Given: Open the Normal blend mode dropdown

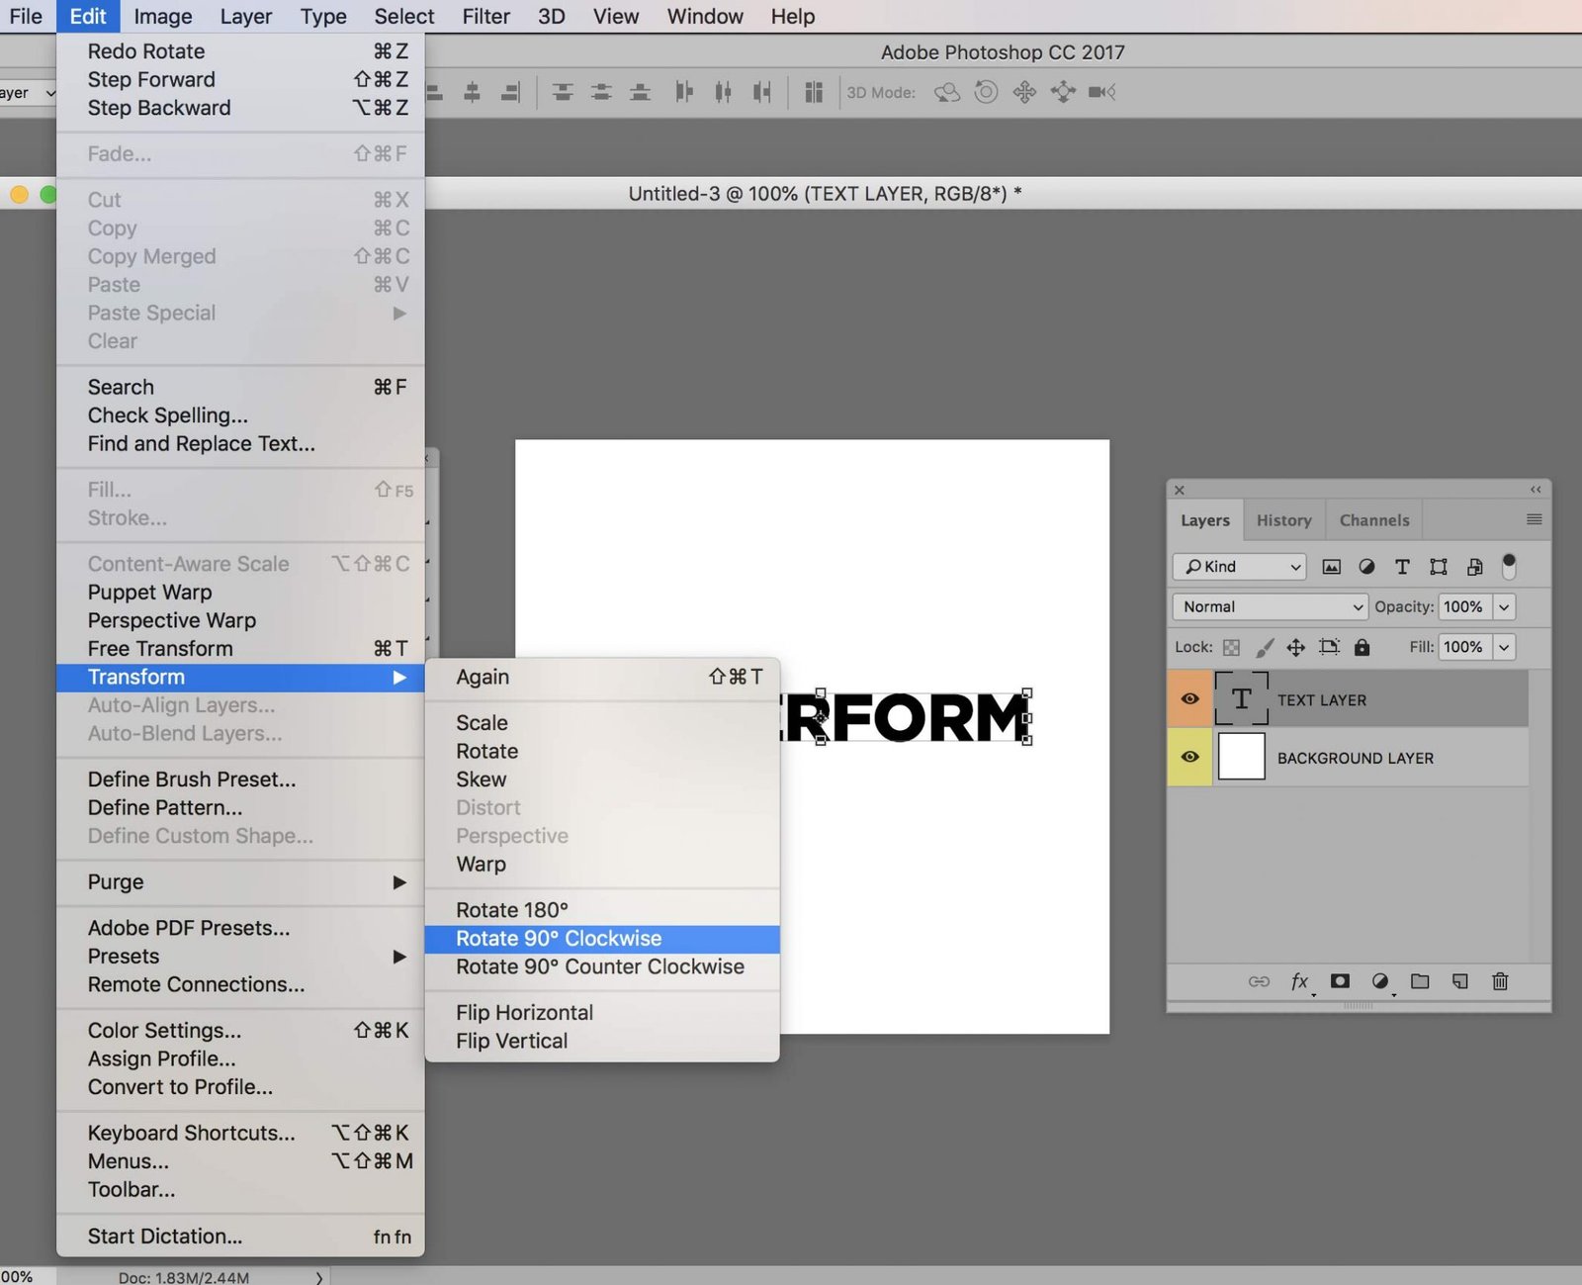Looking at the screenshot, I should point(1269,606).
